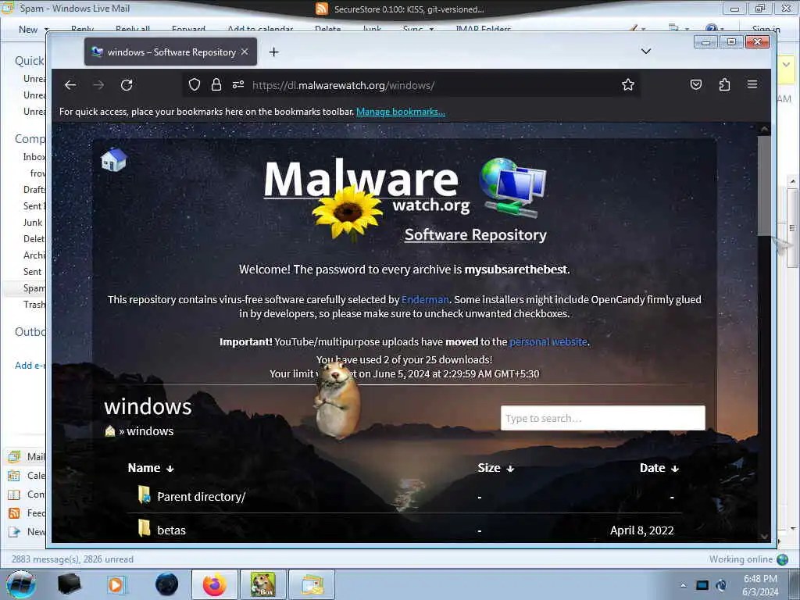Open Windows Live Mail taskbar button
This screenshot has width=800, height=600.
pos(312,584)
